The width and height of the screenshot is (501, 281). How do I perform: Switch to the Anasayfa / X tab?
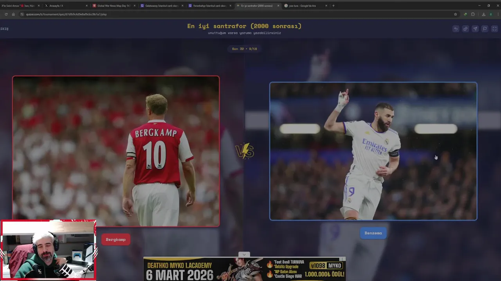pos(66,6)
